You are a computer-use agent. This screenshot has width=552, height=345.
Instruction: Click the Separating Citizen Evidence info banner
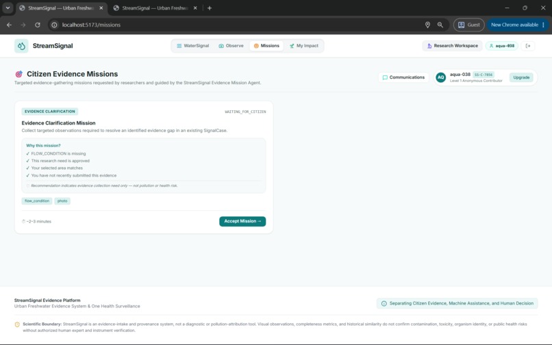[x=457, y=303]
